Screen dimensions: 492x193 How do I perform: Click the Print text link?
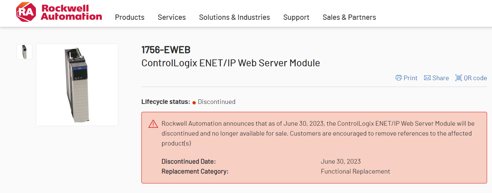pyautogui.click(x=410, y=78)
